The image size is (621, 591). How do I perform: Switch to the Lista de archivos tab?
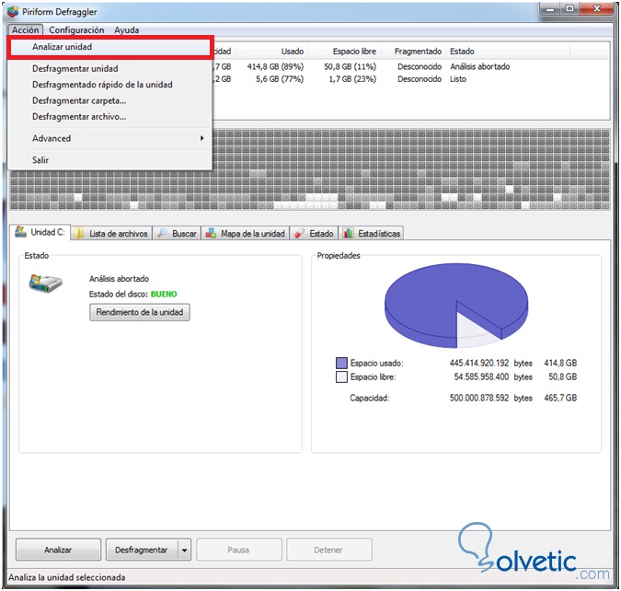coord(111,234)
